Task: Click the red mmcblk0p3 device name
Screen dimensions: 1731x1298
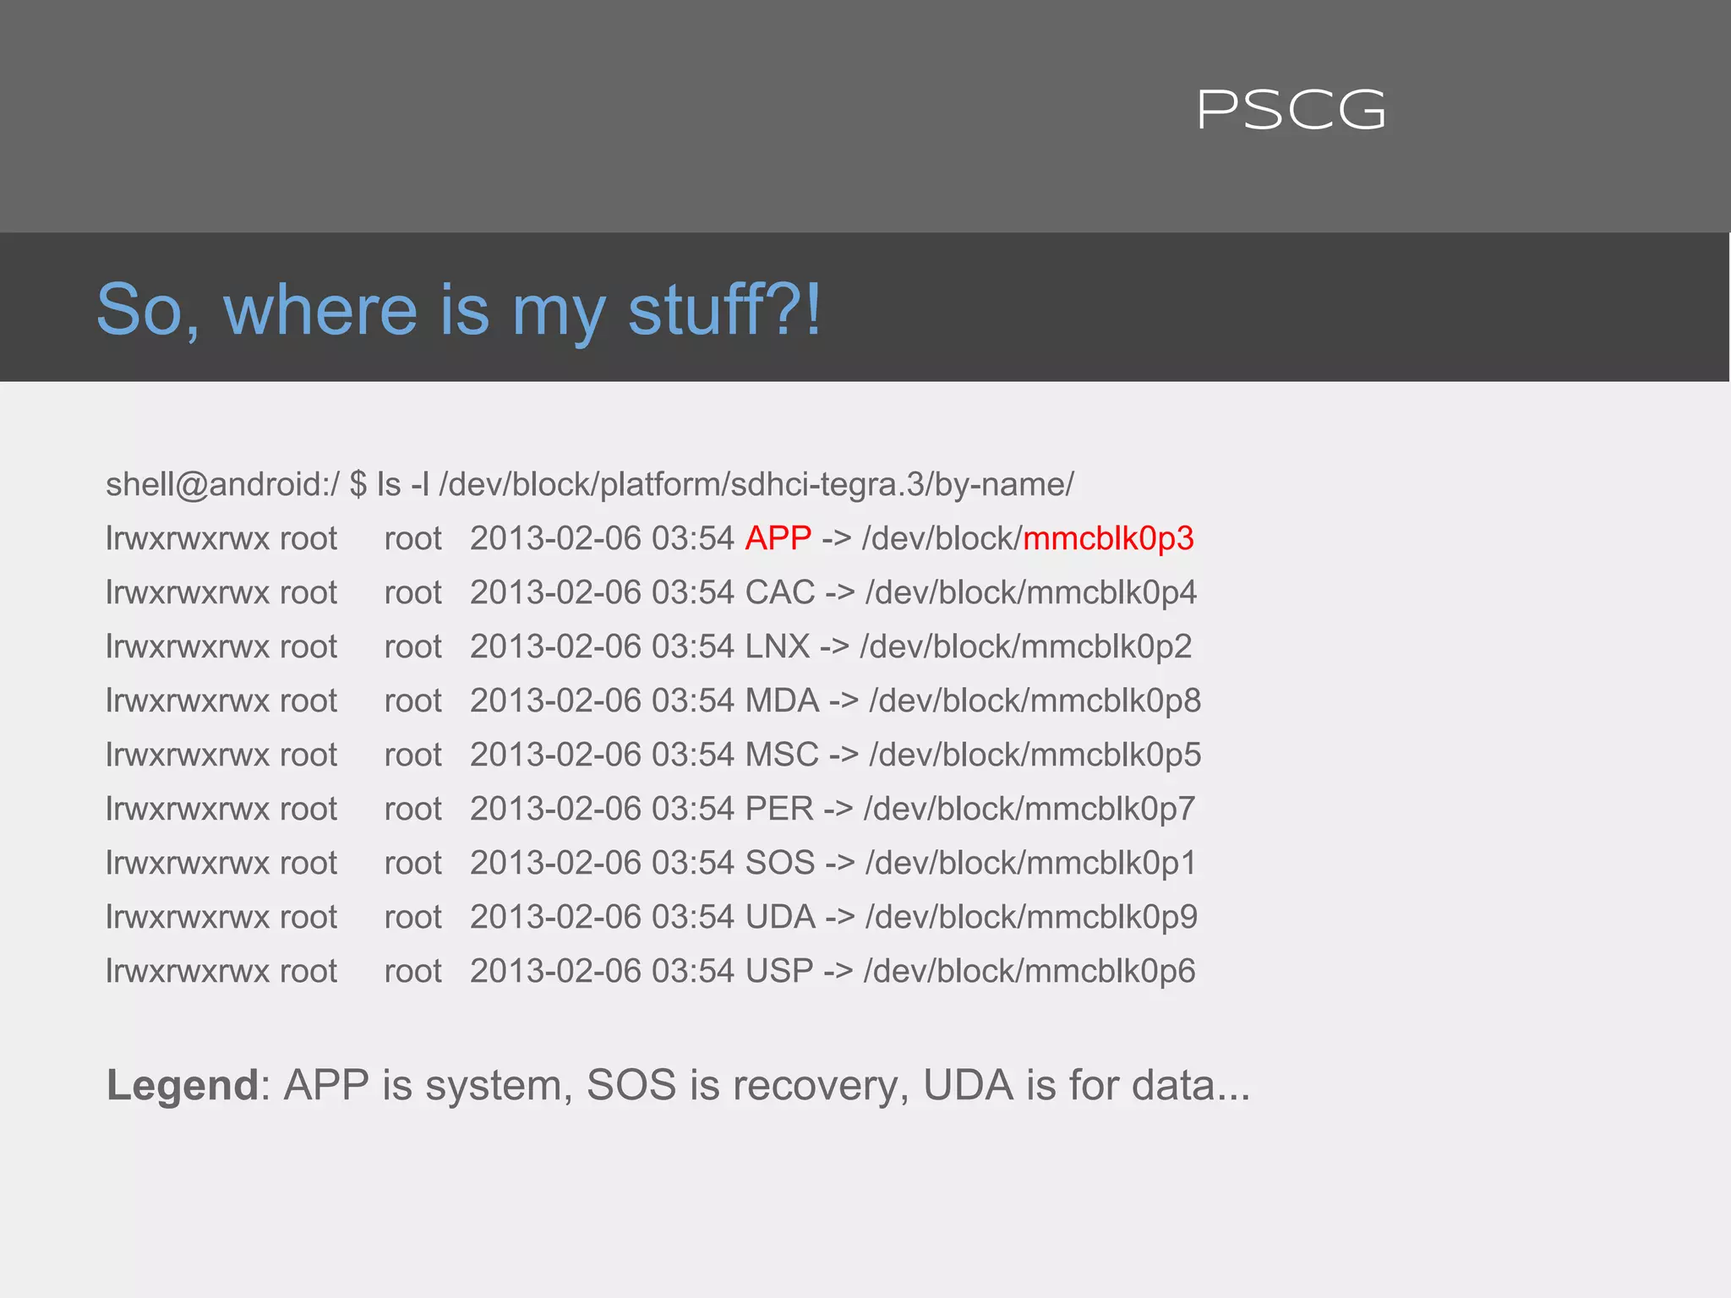Action: coord(1108,539)
